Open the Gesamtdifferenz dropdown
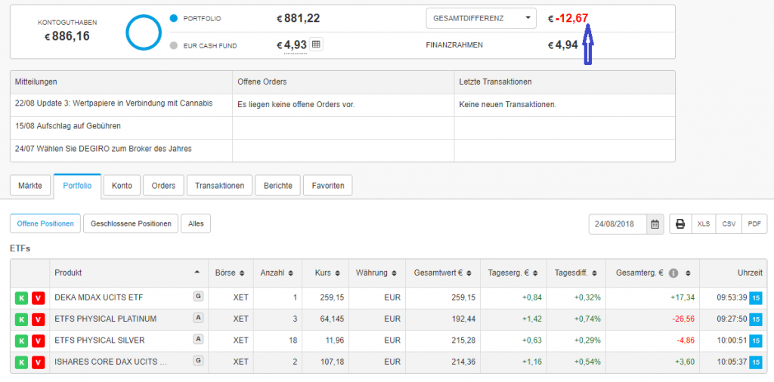The width and height of the screenshot is (774, 382). point(481,18)
